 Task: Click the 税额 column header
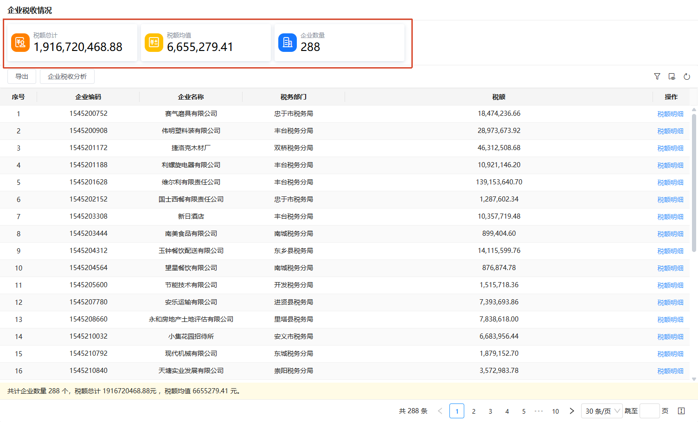[x=499, y=97]
